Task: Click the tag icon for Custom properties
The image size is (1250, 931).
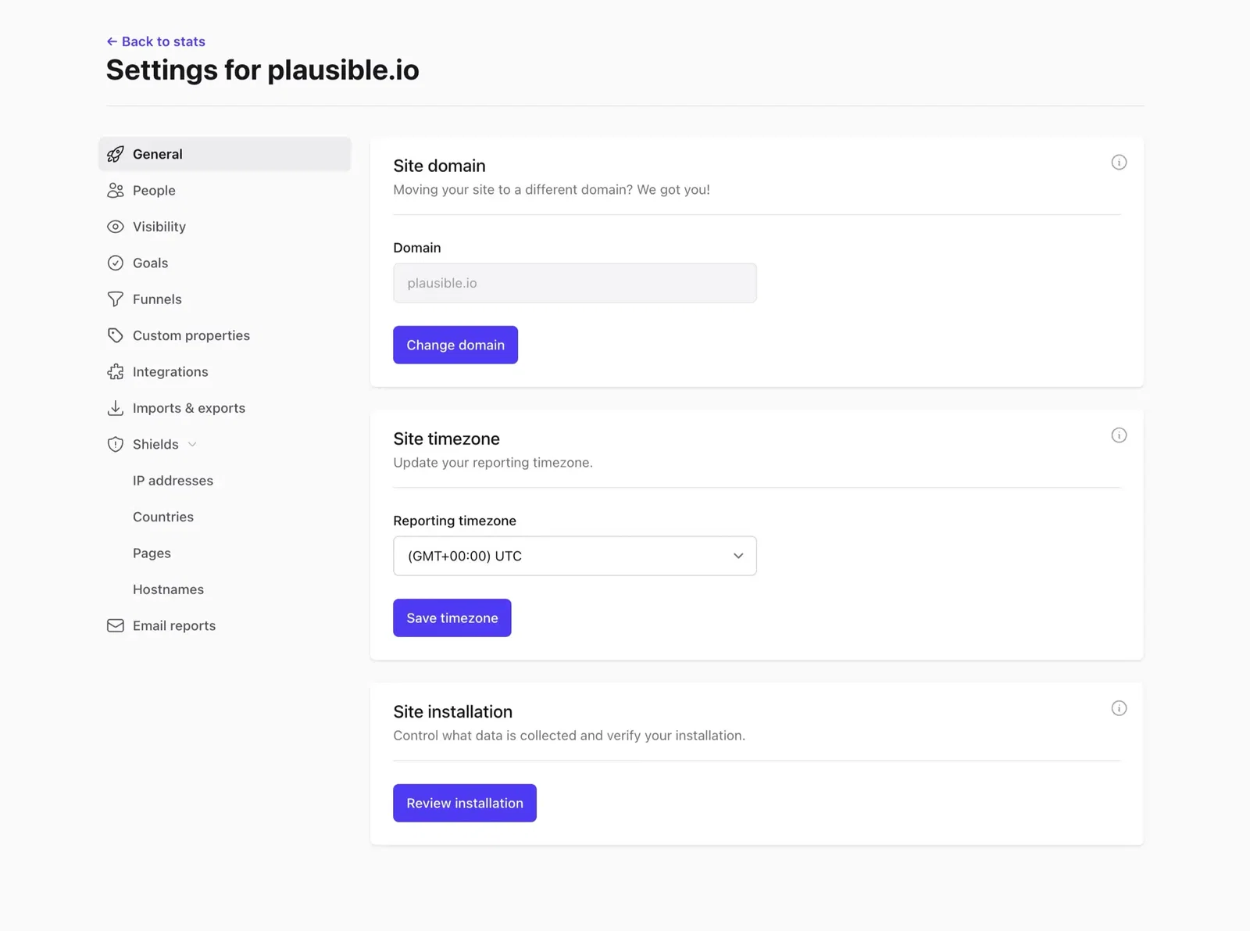Action: point(115,335)
